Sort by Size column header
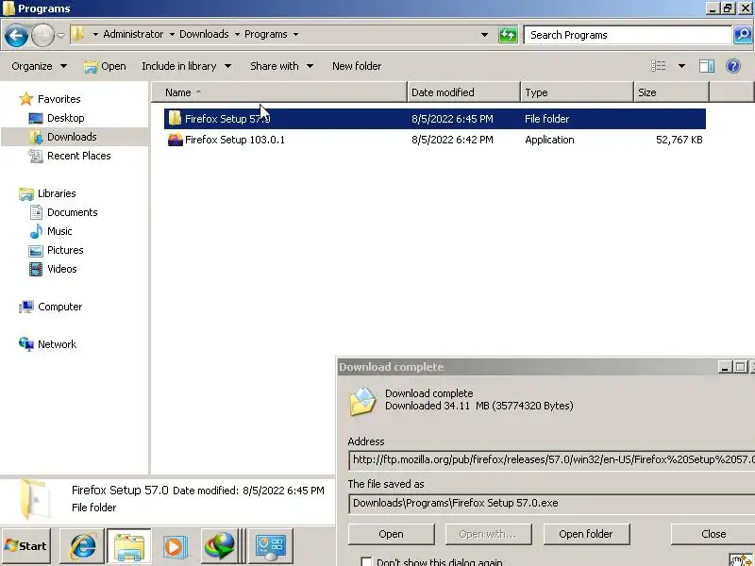This screenshot has height=566, width=755. [x=671, y=92]
